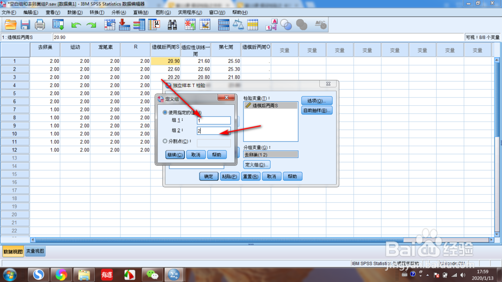Click vertical scrollbar down arrow of data grid
Image resolution: width=502 pixels, height=282 pixels.
point(497,234)
